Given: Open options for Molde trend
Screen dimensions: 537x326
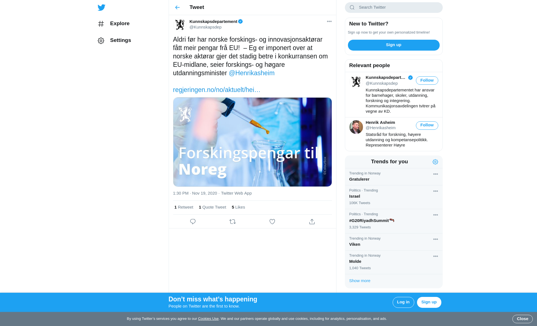Looking at the screenshot, I should (x=435, y=256).
